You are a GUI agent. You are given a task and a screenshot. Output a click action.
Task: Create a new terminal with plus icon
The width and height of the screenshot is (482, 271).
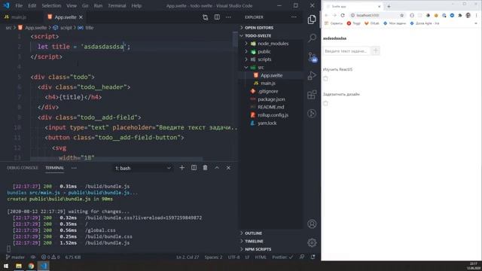(x=182, y=168)
